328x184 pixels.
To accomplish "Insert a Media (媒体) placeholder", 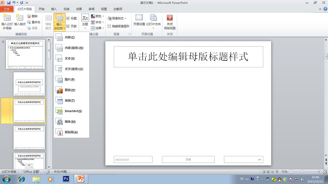I will [72, 122].
